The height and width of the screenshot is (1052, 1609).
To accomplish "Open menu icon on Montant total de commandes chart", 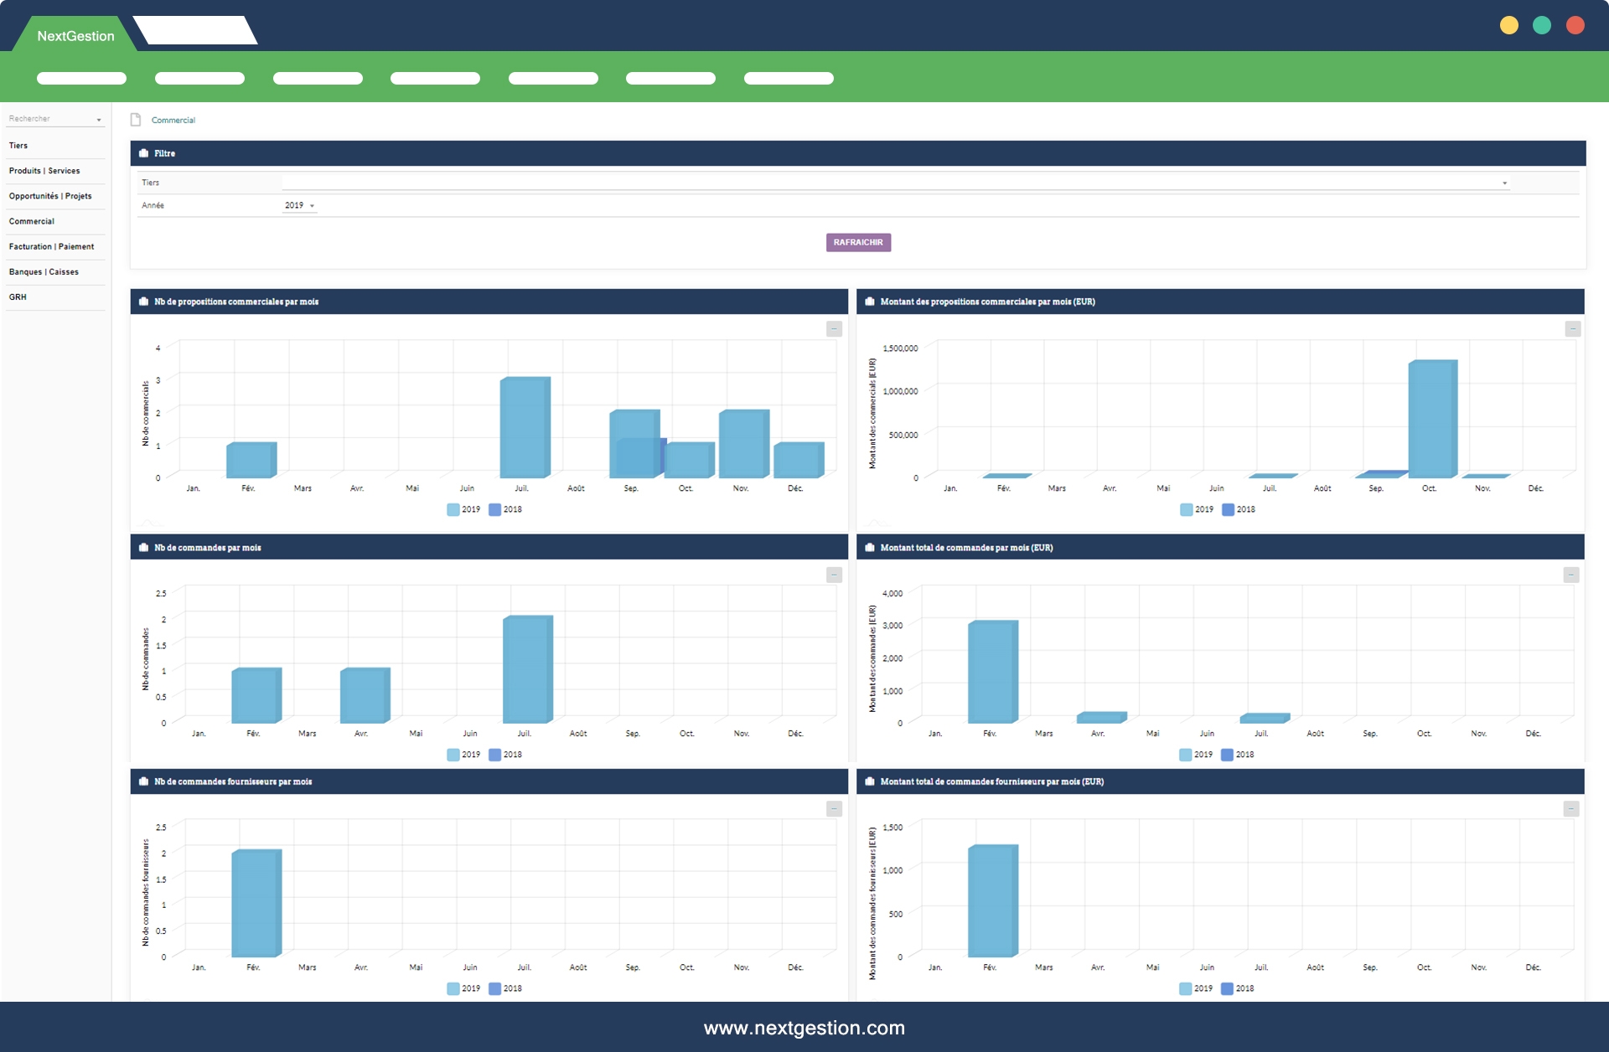I will click(1570, 575).
